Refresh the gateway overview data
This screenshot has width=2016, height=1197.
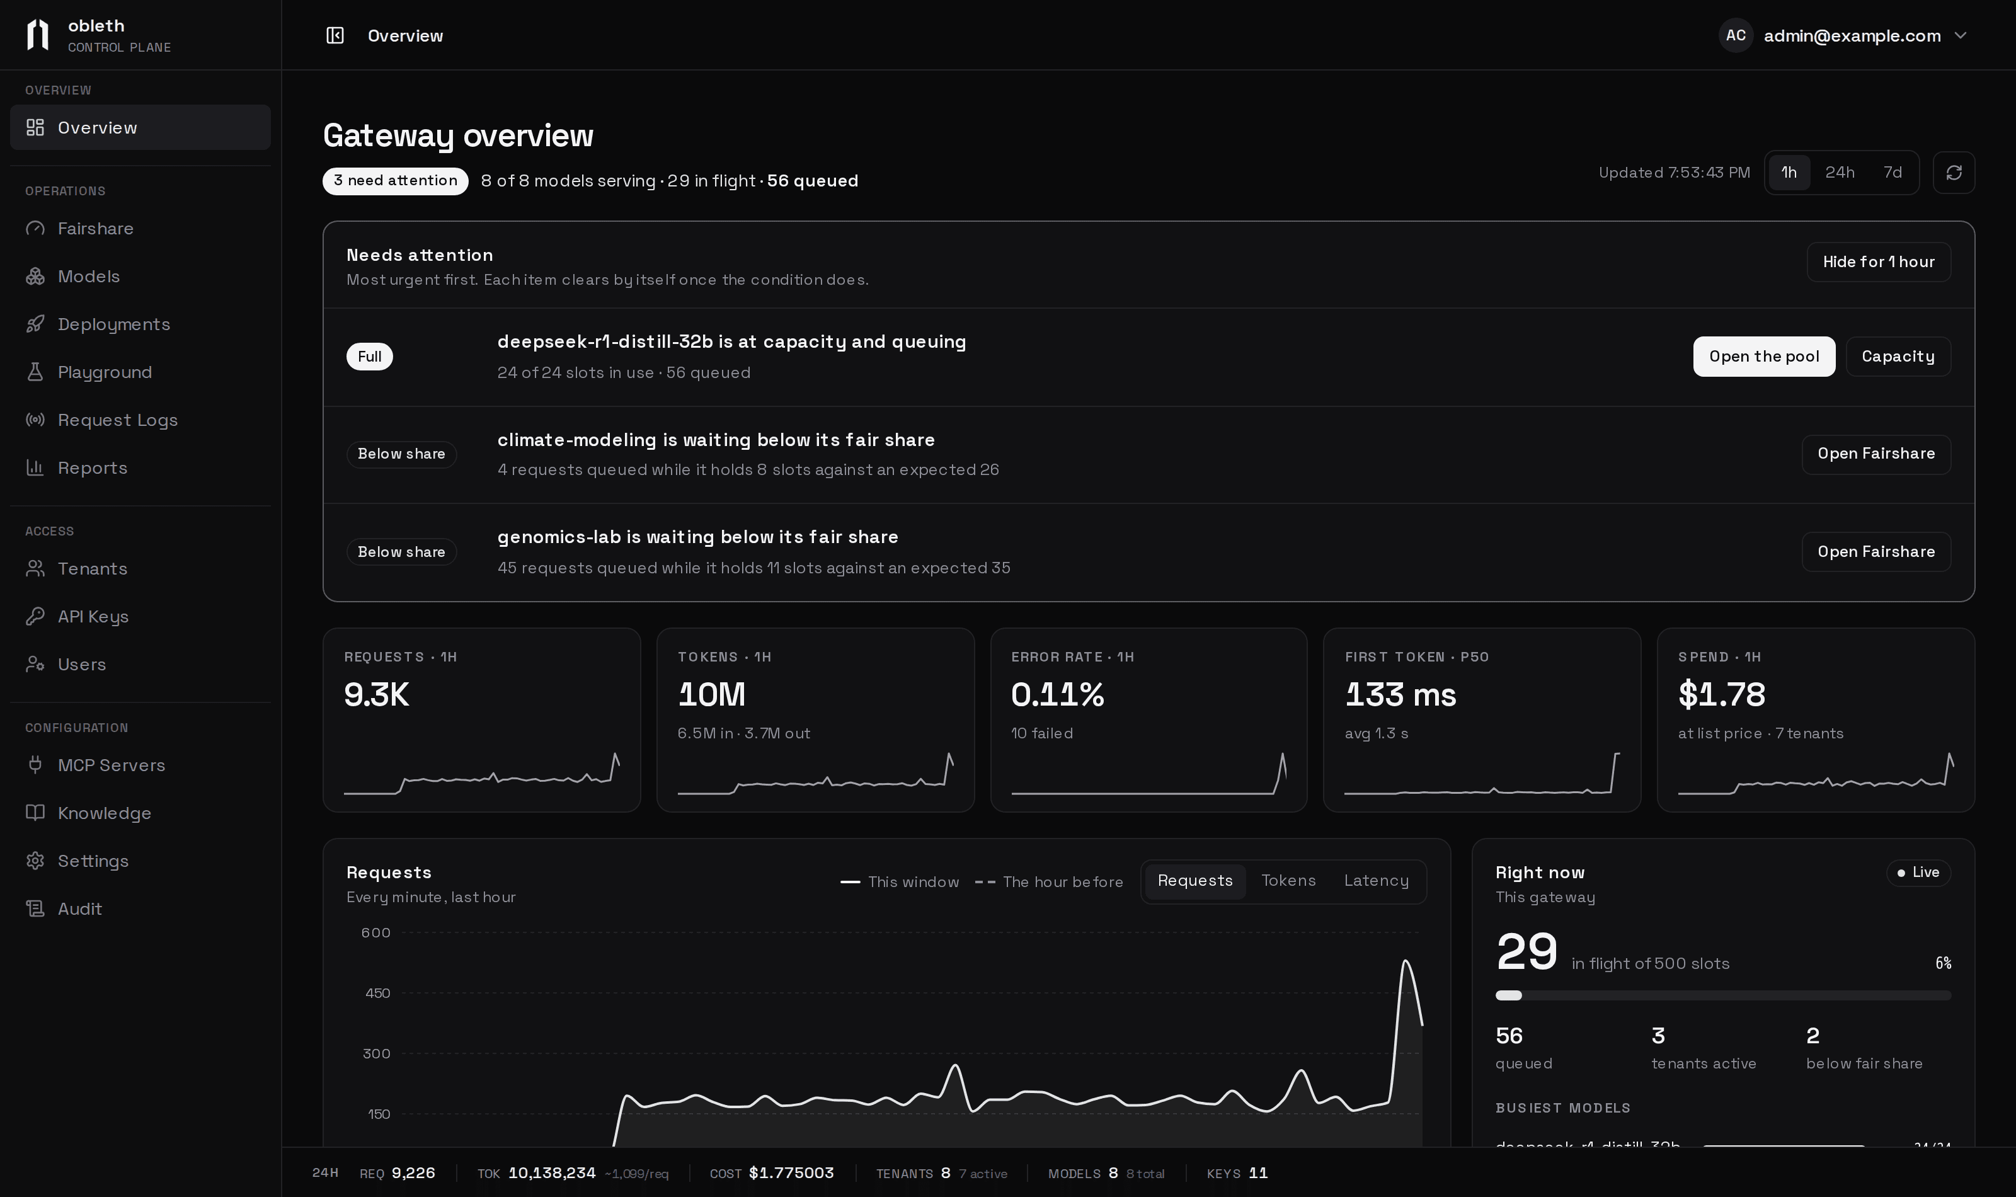[1953, 173]
